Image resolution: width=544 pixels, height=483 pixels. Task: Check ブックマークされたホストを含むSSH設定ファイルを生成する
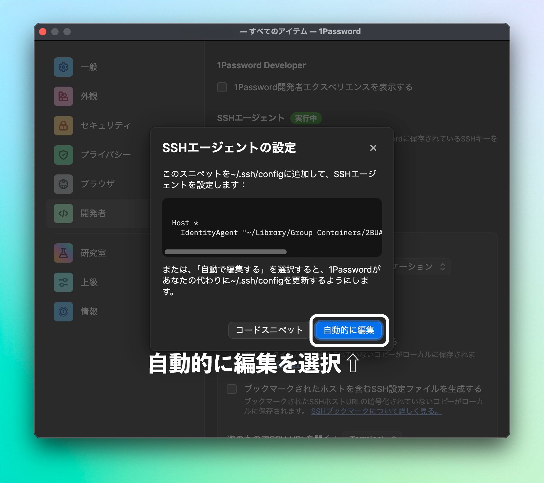[231, 389]
